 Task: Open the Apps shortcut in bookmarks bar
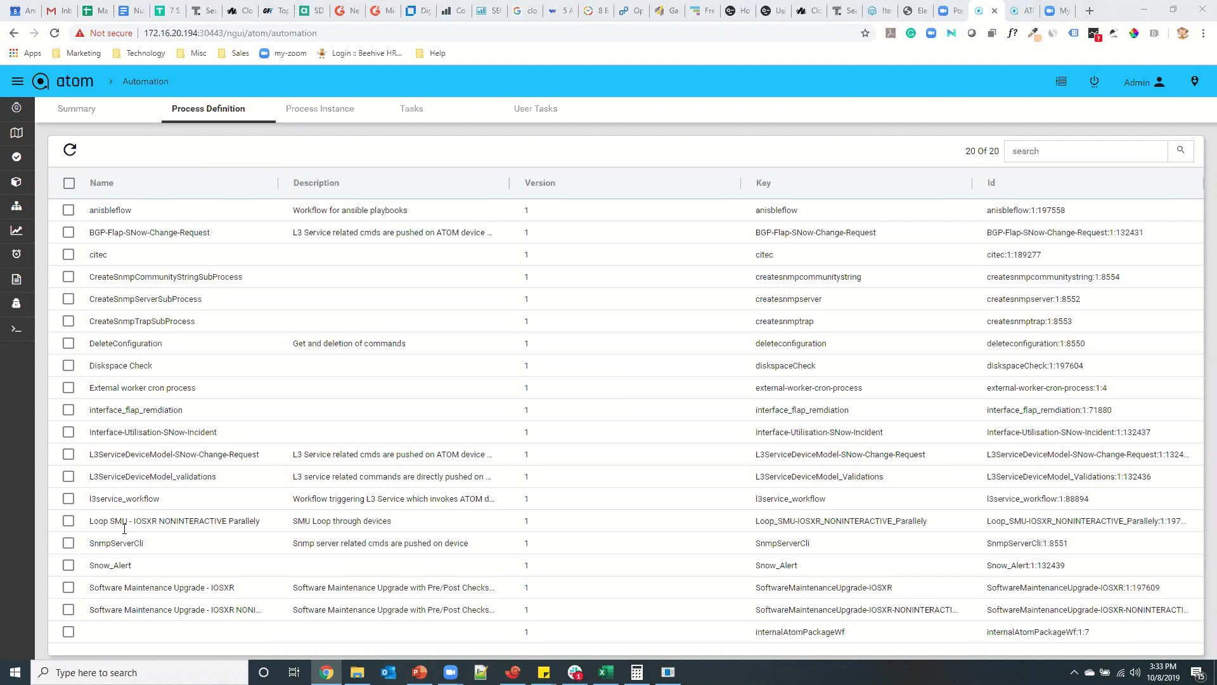click(25, 53)
